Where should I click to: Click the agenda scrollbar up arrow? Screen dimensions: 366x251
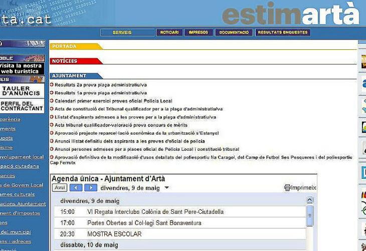pos(310,200)
